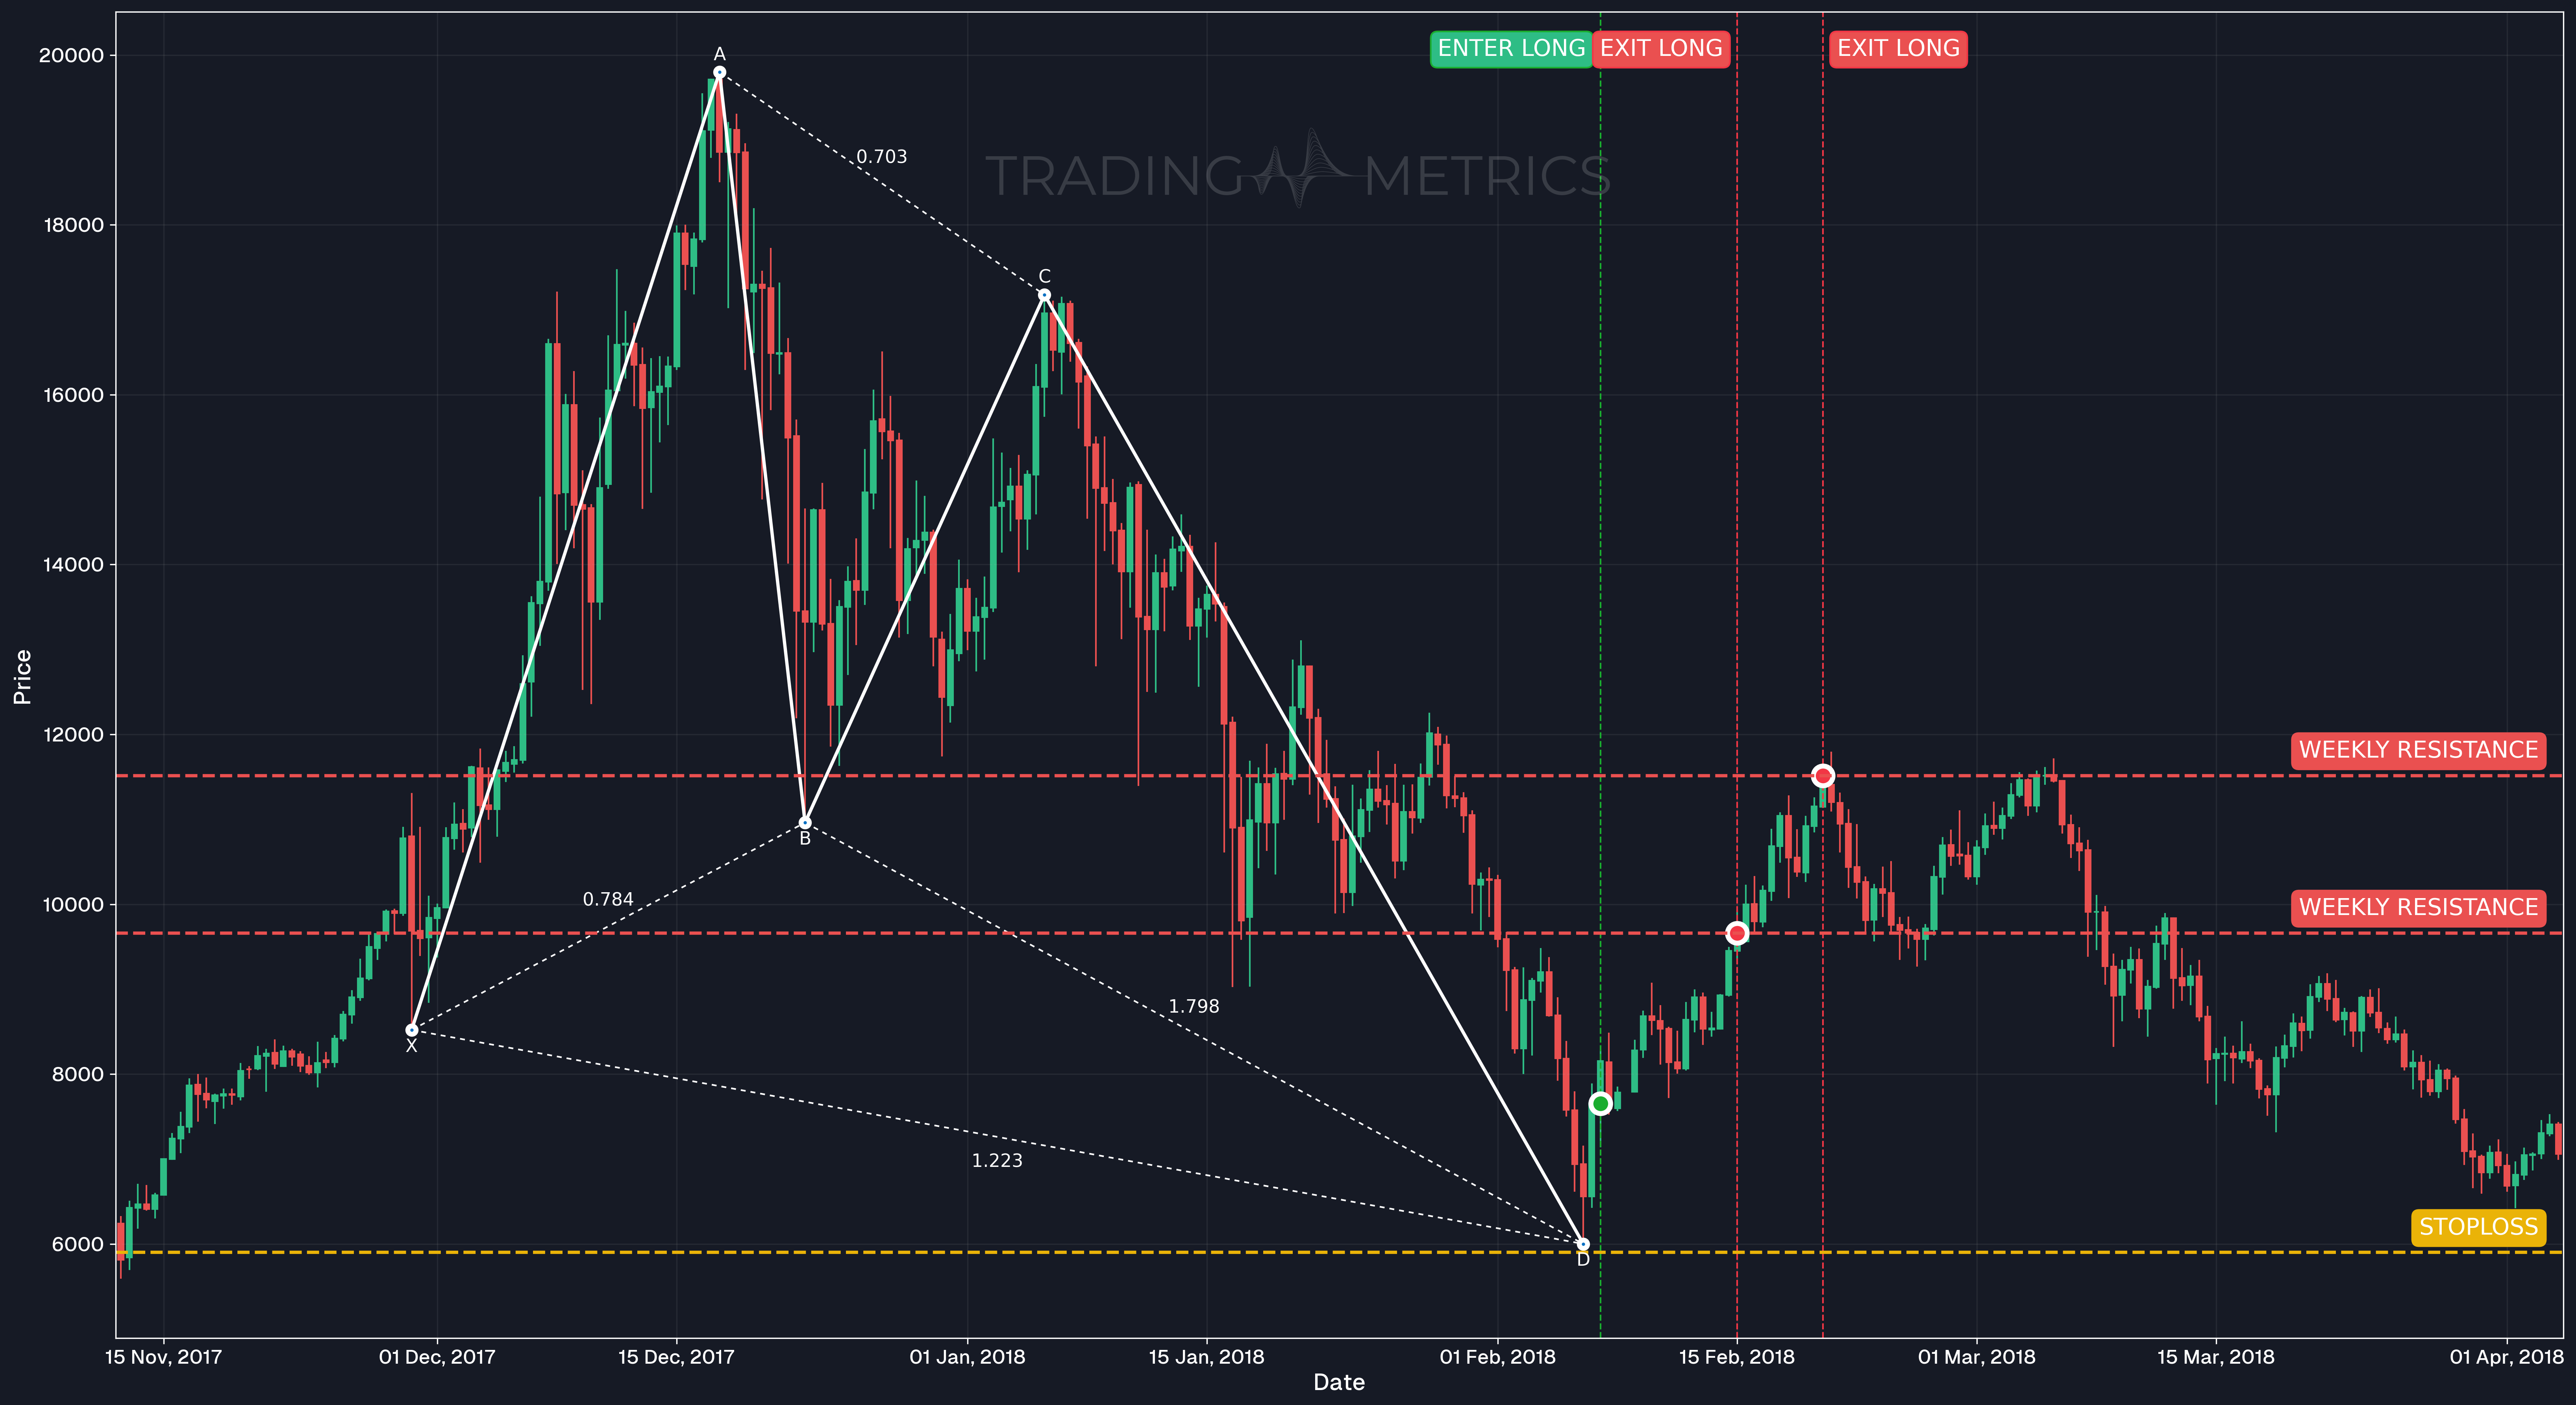Click pattern point C marker
This screenshot has width=2576, height=1405.
1044,295
